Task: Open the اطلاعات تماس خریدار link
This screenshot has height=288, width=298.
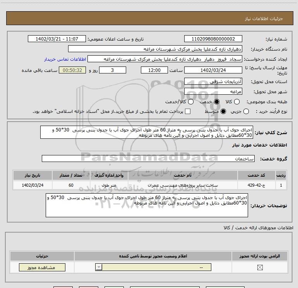Action: (x=65, y=59)
